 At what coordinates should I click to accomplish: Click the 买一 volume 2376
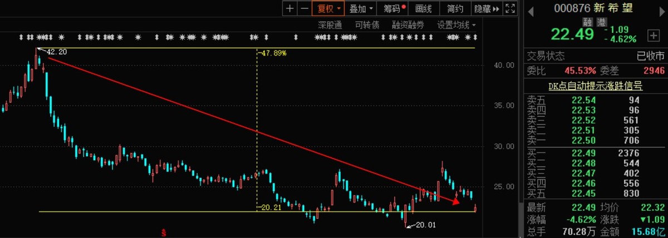[628, 153]
